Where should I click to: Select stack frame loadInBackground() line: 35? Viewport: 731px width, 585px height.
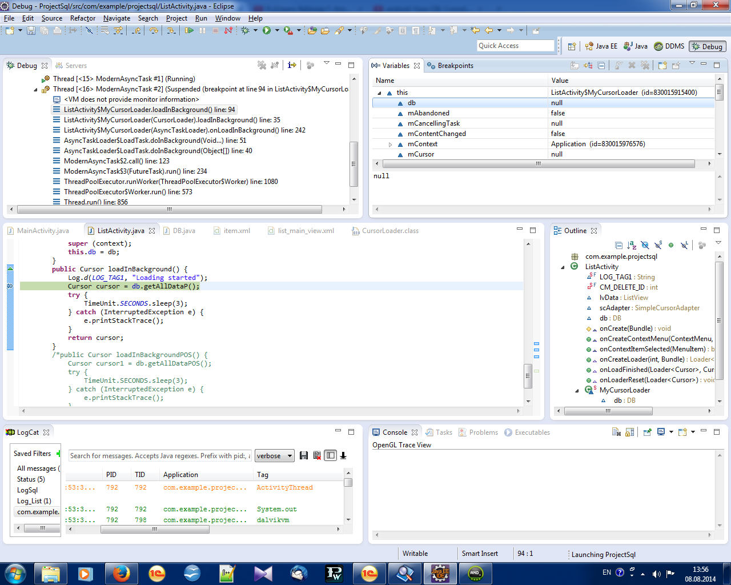(172, 120)
